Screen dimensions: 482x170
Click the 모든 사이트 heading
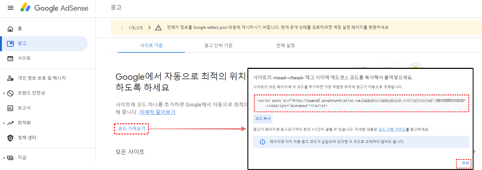[130, 152]
